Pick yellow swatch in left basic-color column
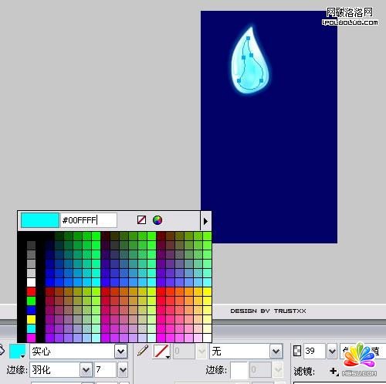This screenshot has height=384, width=386. (x=32, y=319)
